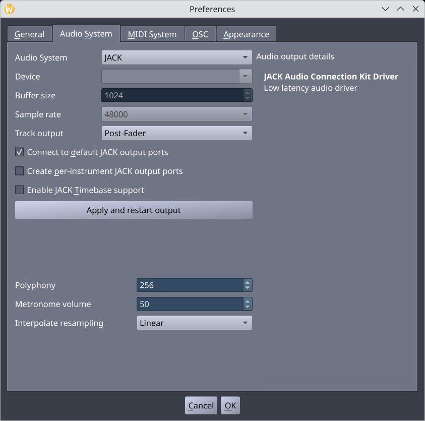Open the Sample rate 48000 dropdown
The height and width of the screenshot is (421, 425).
coord(177,114)
